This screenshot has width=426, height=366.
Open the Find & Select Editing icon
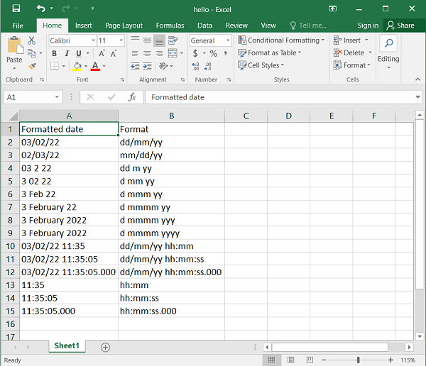(388, 45)
